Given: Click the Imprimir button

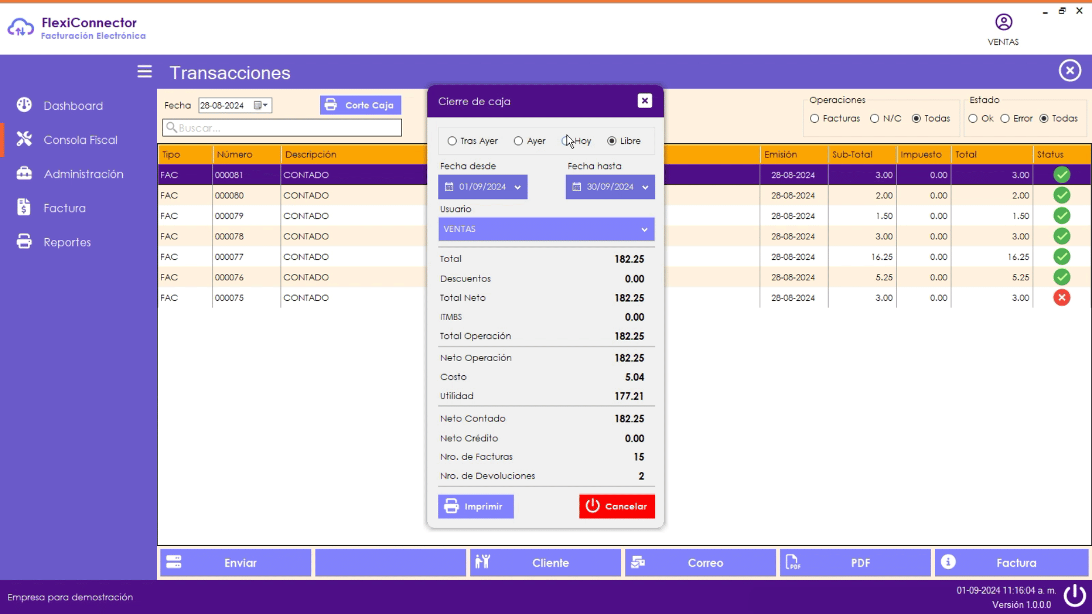Looking at the screenshot, I should click(475, 507).
